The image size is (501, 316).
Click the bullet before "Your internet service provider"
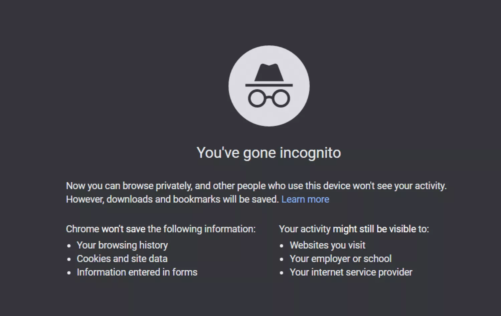[282, 273]
